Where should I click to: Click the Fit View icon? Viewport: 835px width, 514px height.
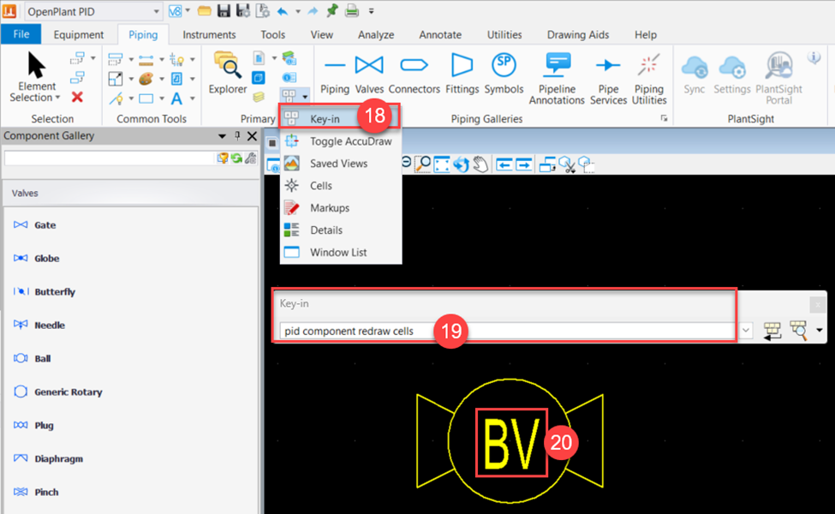(441, 164)
